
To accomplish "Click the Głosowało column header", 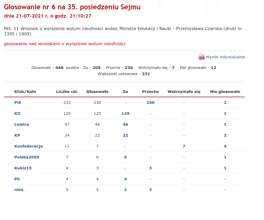I will pyautogui.click(x=97, y=92).
